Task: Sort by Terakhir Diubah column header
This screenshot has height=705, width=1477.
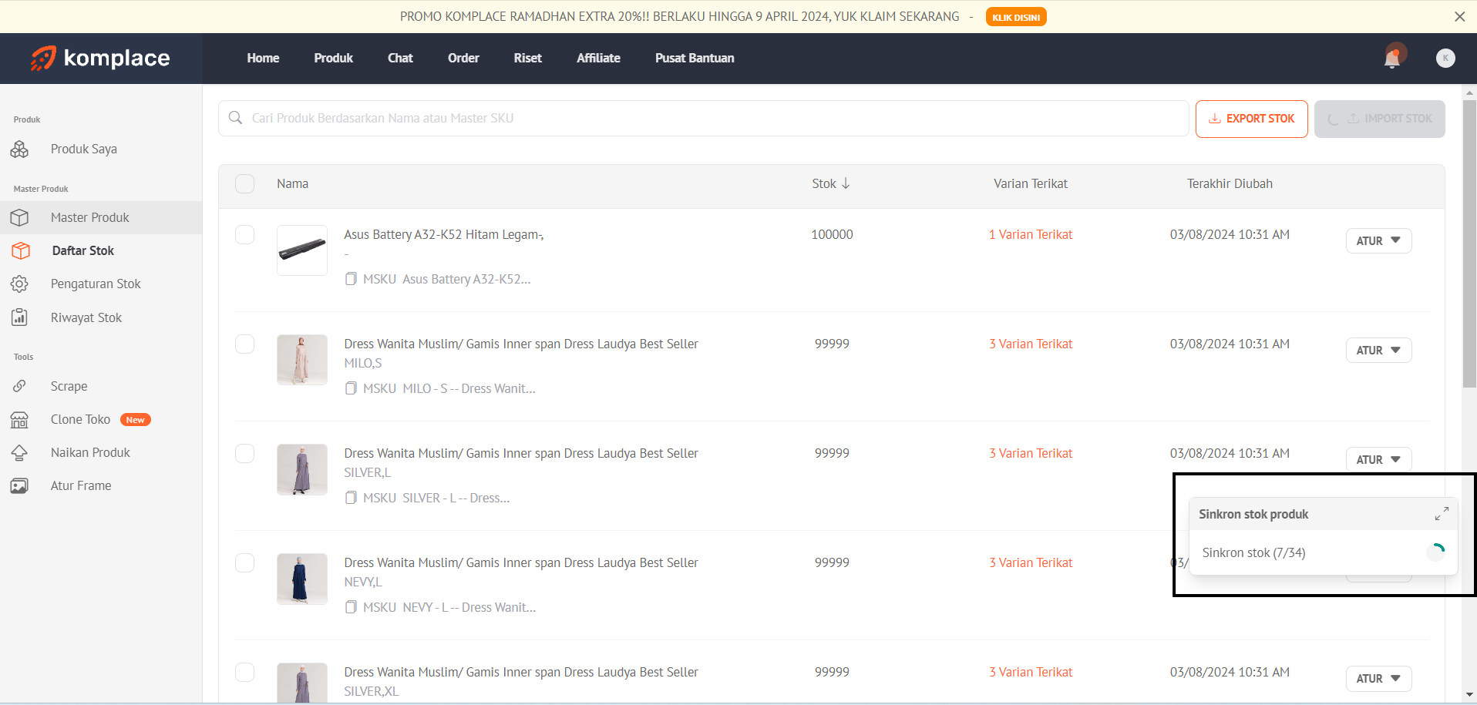Action: [x=1230, y=183]
